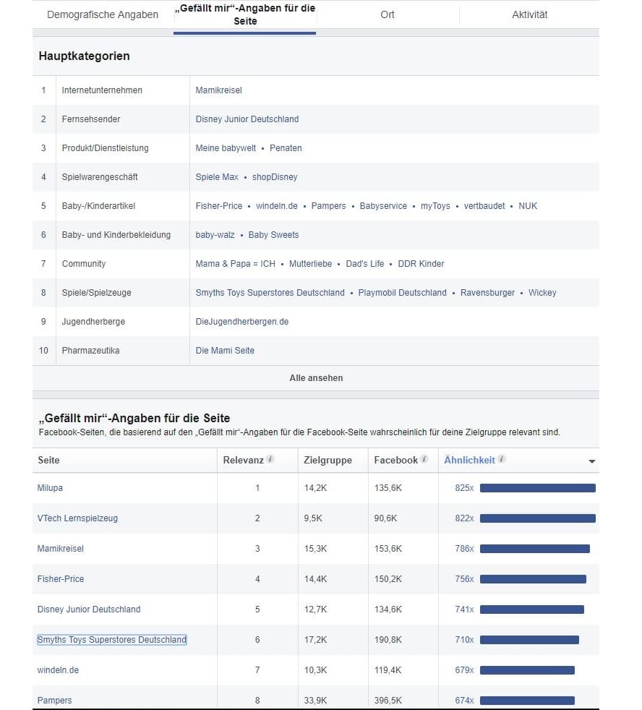The width and height of the screenshot is (642, 710).
Task: Open Milupa page in the table
Action: [50, 488]
